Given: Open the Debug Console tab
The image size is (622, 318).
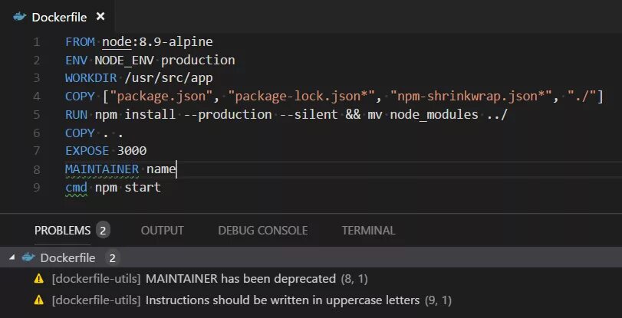Looking at the screenshot, I should (262, 230).
